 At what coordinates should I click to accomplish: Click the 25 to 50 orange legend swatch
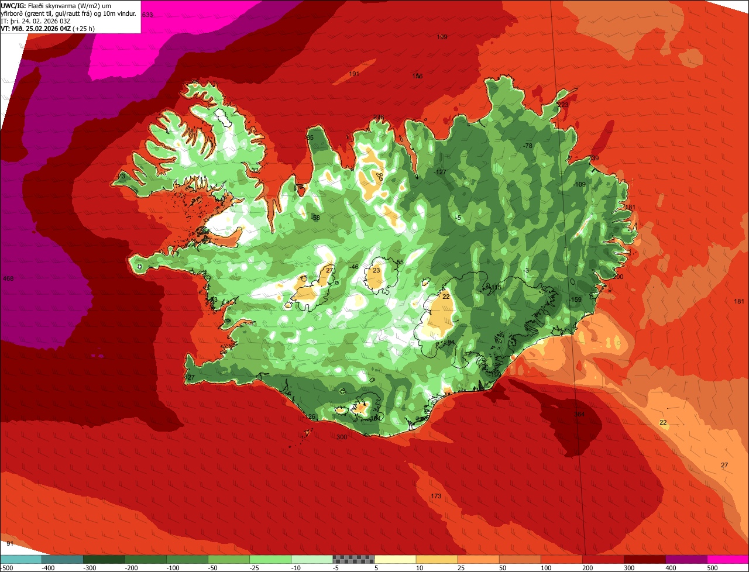click(x=478, y=559)
